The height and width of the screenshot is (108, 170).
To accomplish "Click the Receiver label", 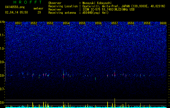I will tap(55, 9).
